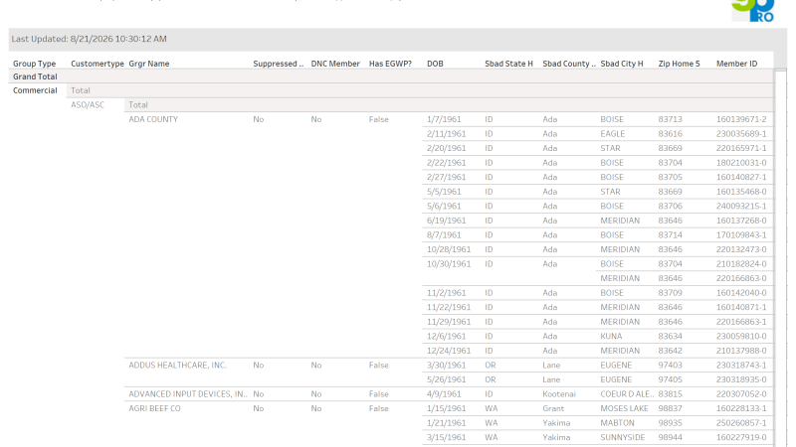The width and height of the screenshot is (796, 447).
Task: Select member ID 180210031-0
Action: tap(741, 163)
